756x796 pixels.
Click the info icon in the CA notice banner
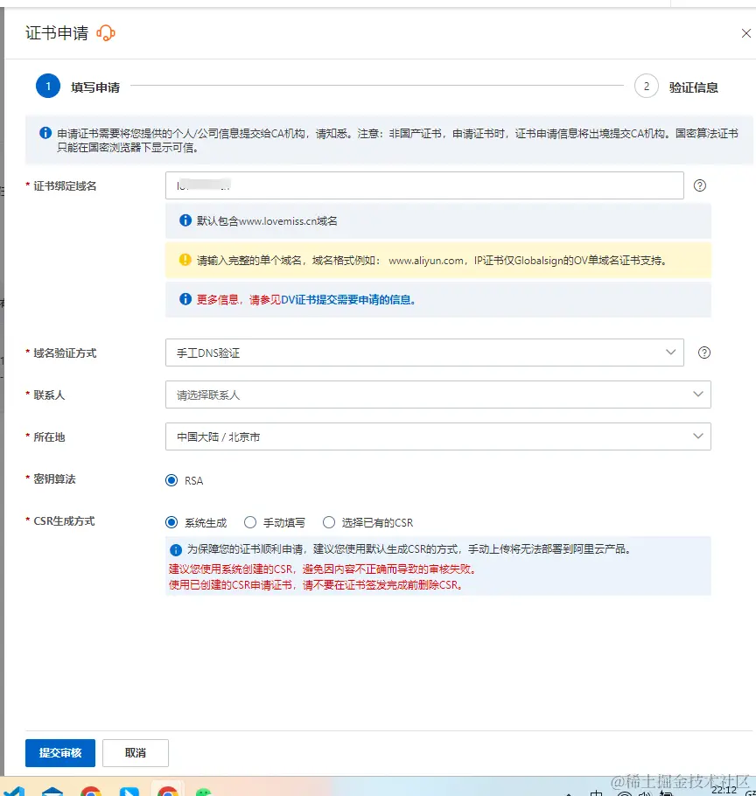click(x=45, y=133)
